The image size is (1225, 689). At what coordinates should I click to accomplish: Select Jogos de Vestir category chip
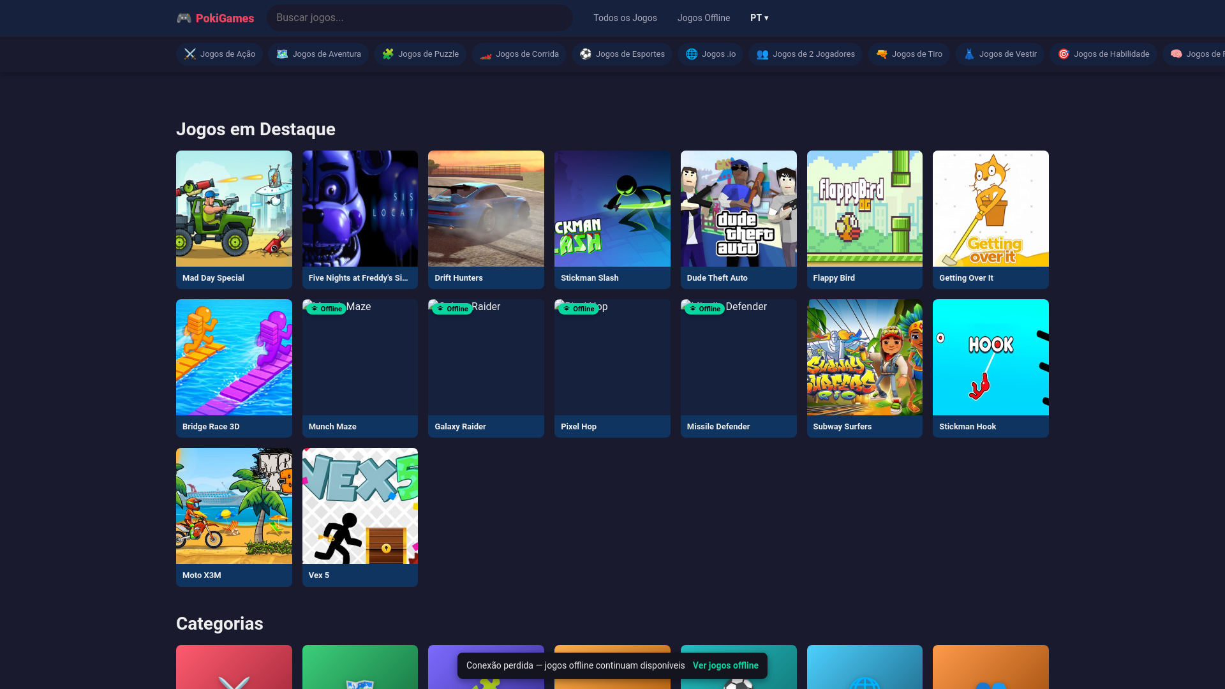pyautogui.click(x=1000, y=54)
